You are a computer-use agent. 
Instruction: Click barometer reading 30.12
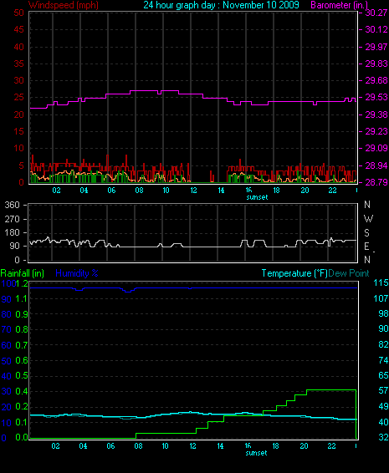pyautogui.click(x=376, y=29)
